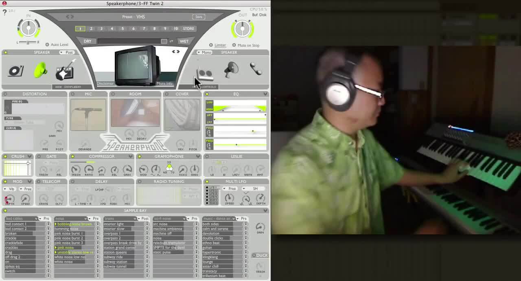This screenshot has height=281, width=521.
Task: Enable the Auto Level option
Action: (x=47, y=45)
